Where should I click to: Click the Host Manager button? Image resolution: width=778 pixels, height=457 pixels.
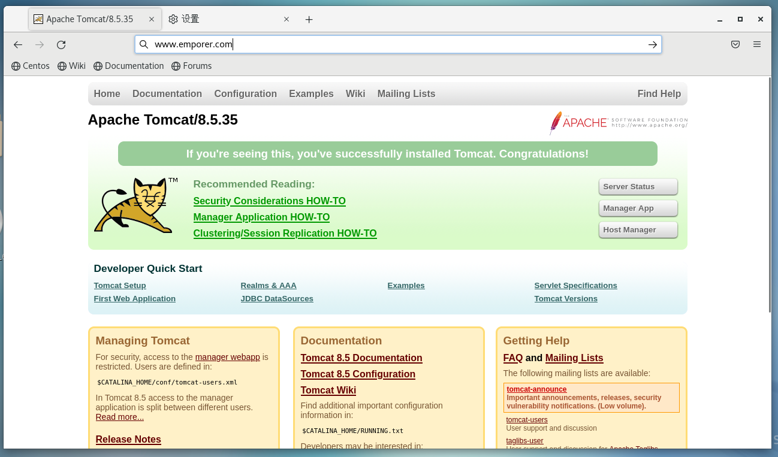(638, 230)
